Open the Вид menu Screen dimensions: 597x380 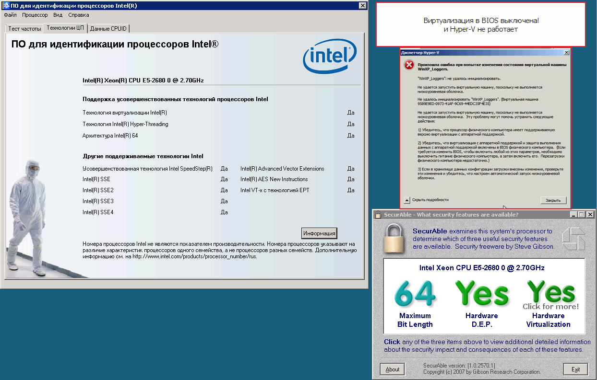tap(58, 15)
